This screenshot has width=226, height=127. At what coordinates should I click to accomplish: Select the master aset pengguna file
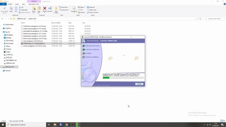click(35, 29)
